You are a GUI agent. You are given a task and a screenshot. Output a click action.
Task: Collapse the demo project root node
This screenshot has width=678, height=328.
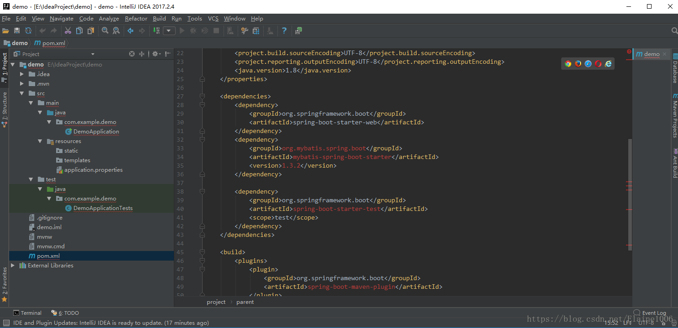13,65
